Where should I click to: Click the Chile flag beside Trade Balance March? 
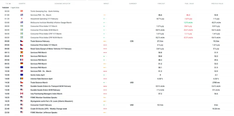22,82
